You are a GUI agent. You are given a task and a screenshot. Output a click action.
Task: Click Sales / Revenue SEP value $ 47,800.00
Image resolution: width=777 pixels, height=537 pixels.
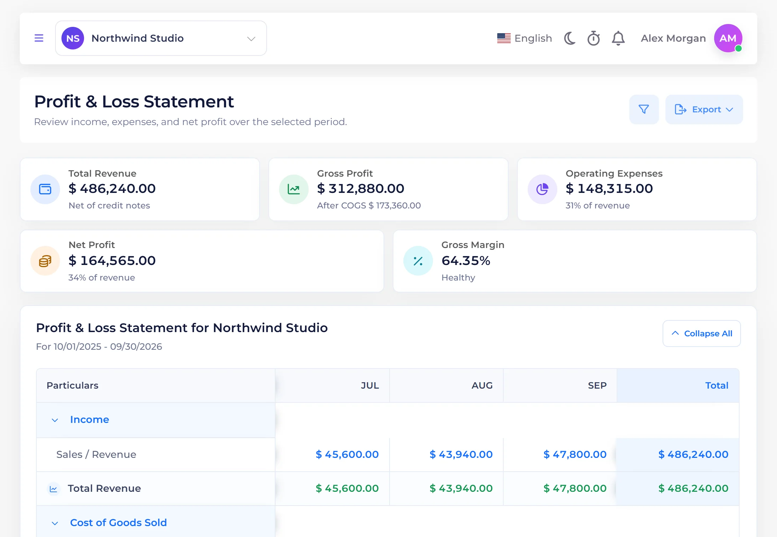tap(575, 454)
